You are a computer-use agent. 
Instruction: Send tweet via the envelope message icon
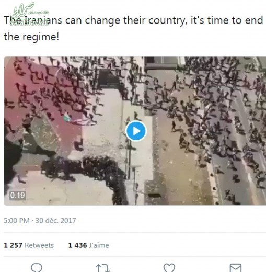(236, 268)
